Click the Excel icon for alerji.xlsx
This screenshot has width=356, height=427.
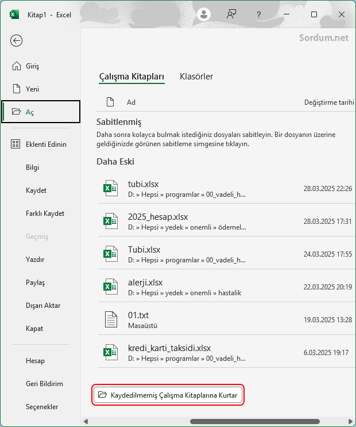pyautogui.click(x=110, y=287)
